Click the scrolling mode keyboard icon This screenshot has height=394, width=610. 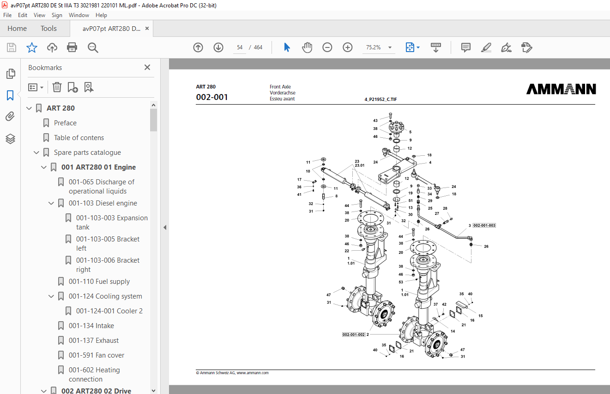(436, 47)
